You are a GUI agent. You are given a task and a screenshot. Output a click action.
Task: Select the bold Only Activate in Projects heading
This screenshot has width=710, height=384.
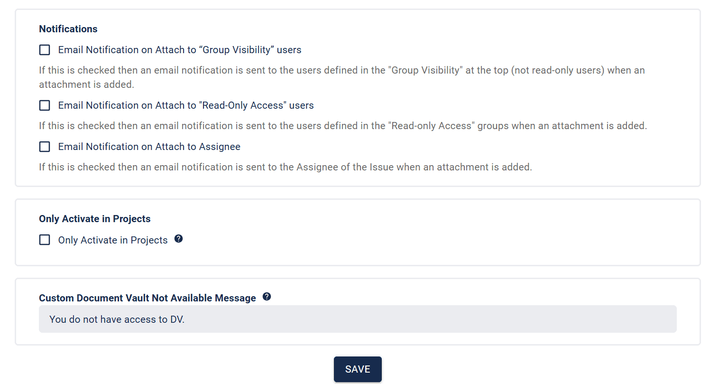pos(95,219)
